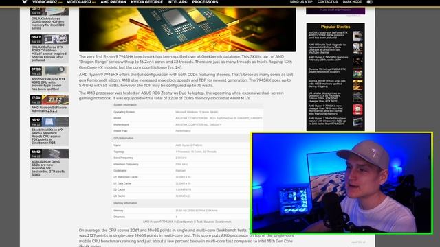This screenshot has height=247, width=440.
Task: Click US retailer RTX 30 story thumbnail
Action: (357, 97)
